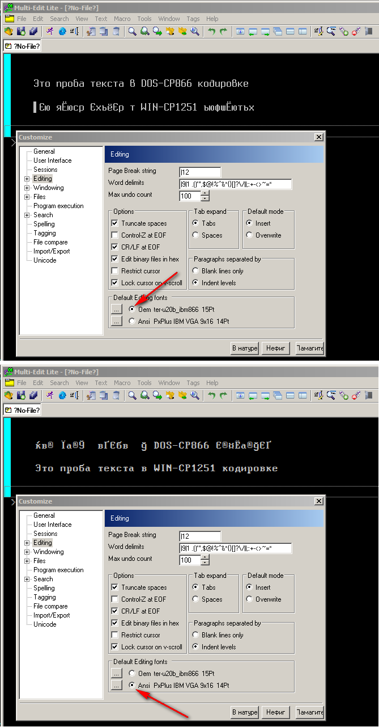
Task: Toggle Lock cursor on v-scroll in bottom dialog
Action: point(115,647)
